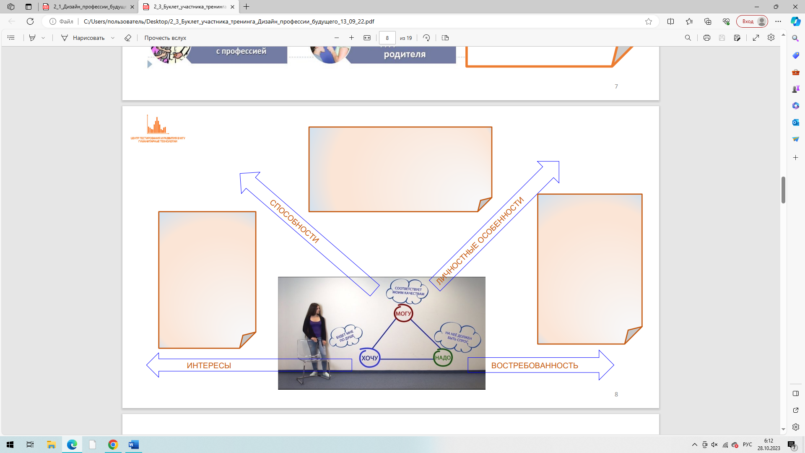This screenshot has height=453, width=805.
Task: Click the scrollbar up arrow
Action: (x=783, y=35)
